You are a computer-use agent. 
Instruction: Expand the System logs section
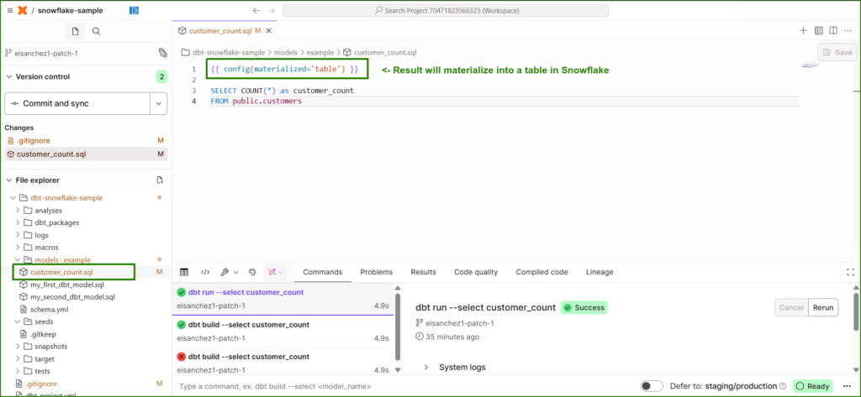(x=425, y=368)
